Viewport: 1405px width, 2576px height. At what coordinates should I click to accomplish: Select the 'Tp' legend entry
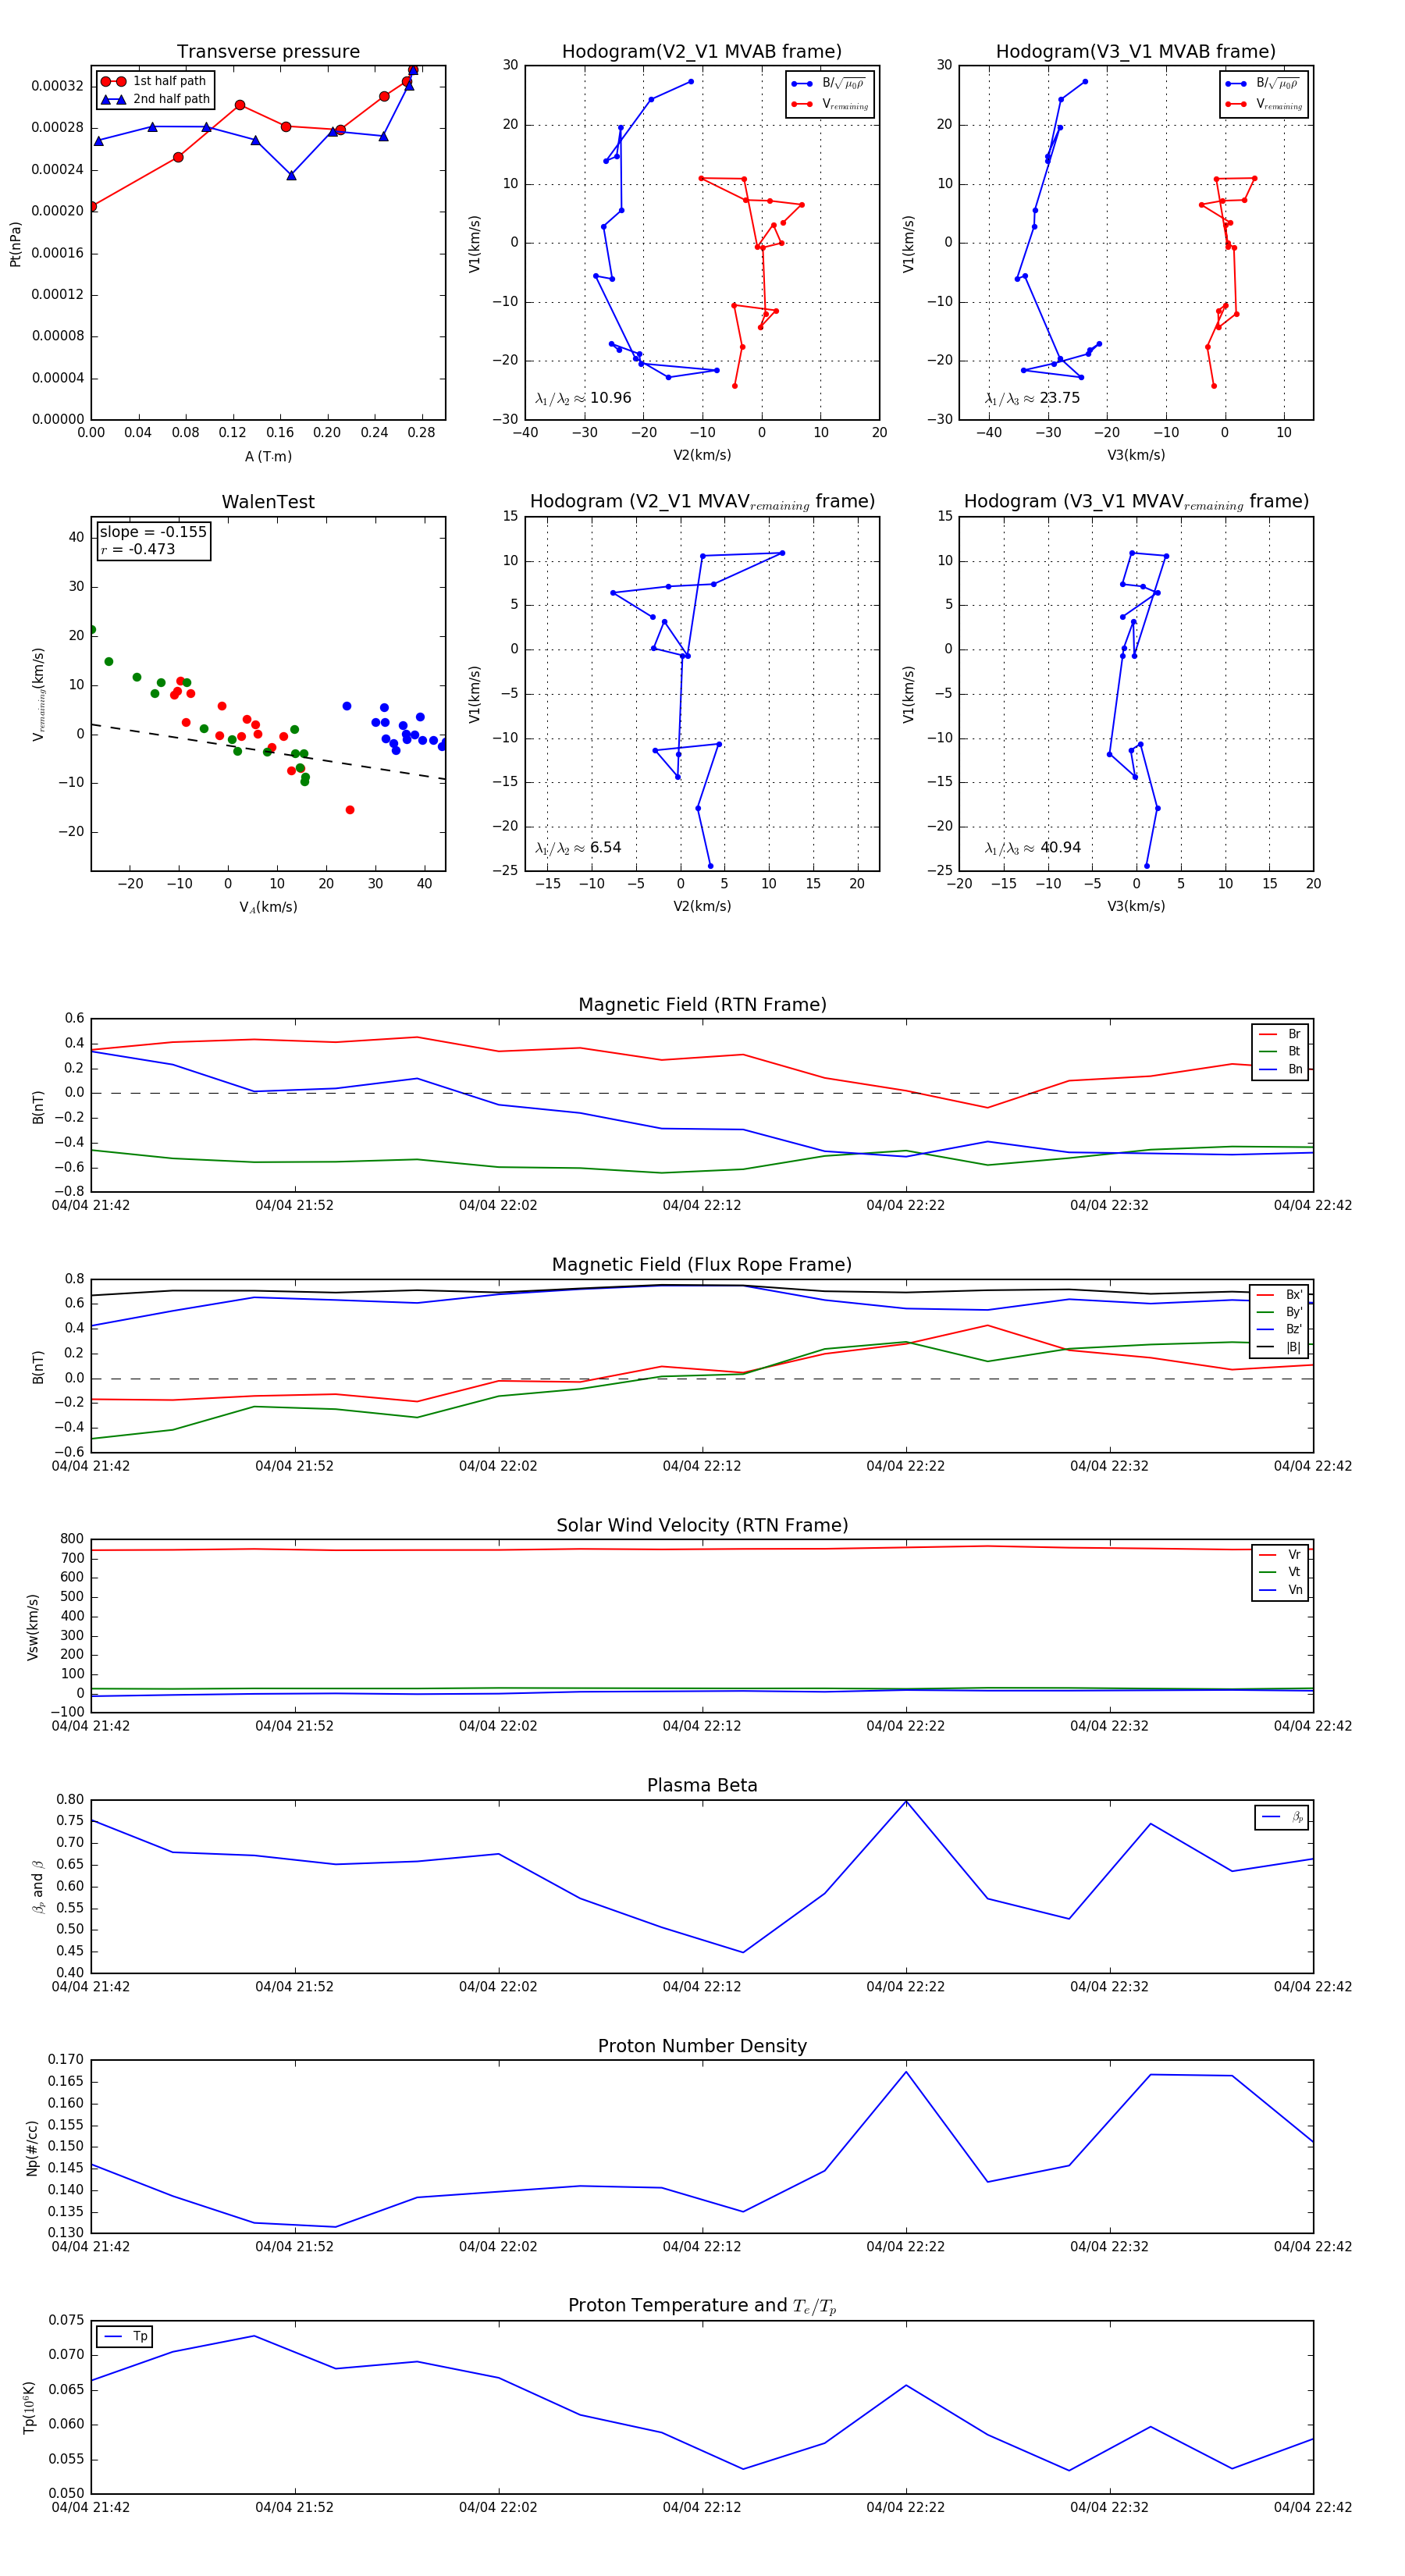[125, 2336]
